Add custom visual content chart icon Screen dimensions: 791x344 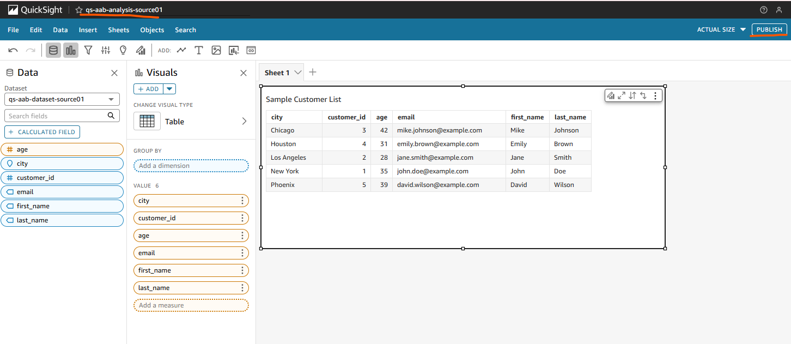(x=234, y=50)
